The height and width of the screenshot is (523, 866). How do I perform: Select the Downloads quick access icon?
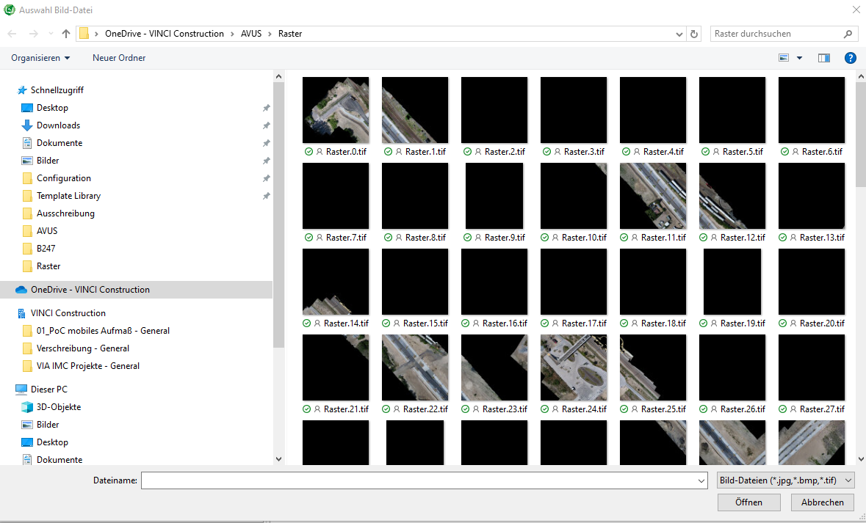[x=27, y=125]
